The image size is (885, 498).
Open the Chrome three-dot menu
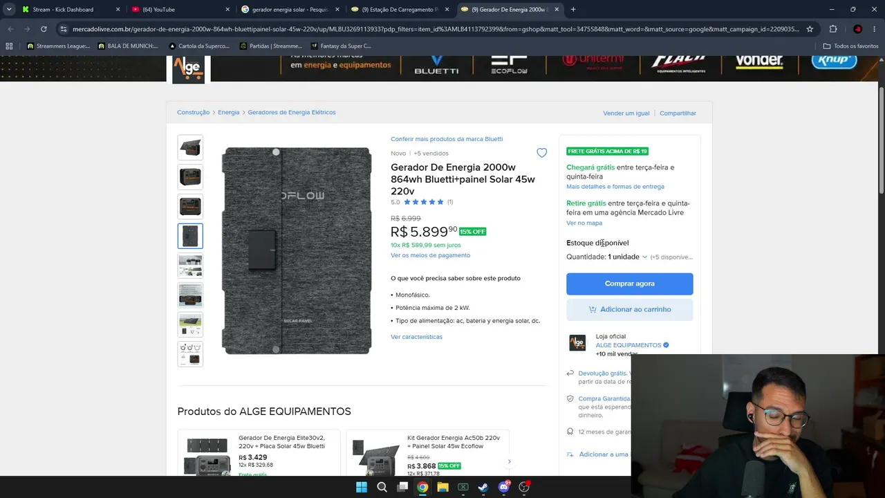click(876, 29)
